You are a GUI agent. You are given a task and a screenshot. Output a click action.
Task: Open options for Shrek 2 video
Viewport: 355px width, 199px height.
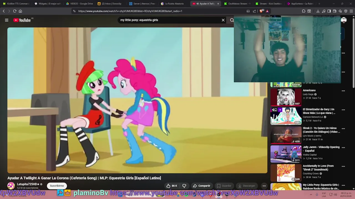click(343, 129)
